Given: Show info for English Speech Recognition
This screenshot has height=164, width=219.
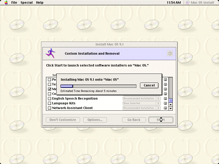Looking at the screenshot, I should [165, 99].
